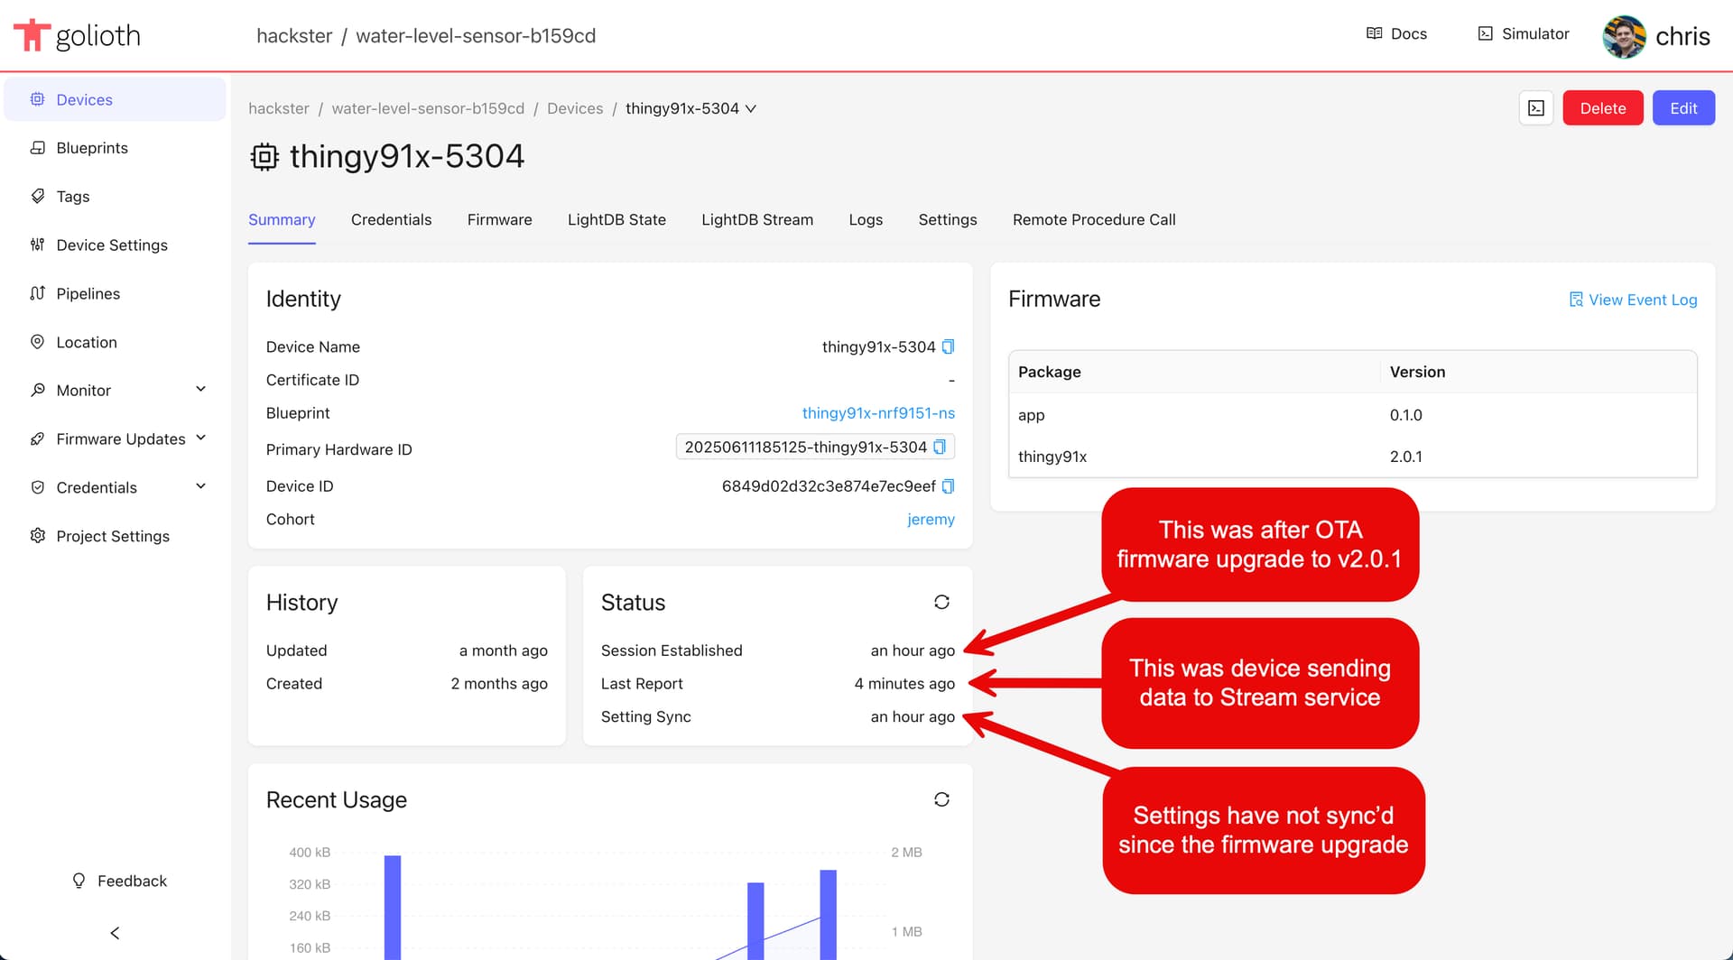Click the Devices breadcrumb link
The width and height of the screenshot is (1733, 960).
click(x=575, y=108)
